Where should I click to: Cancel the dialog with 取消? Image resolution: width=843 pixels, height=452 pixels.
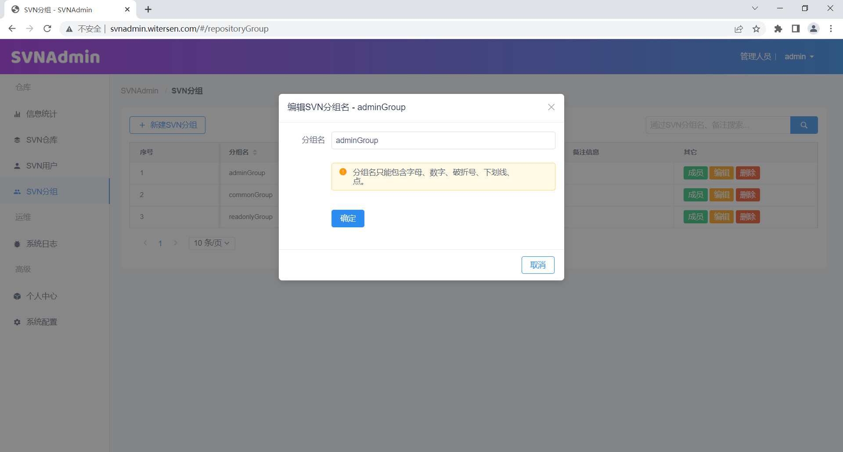538,265
